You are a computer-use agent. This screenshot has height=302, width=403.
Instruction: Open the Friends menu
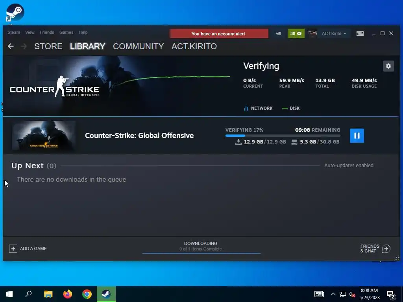(47, 32)
